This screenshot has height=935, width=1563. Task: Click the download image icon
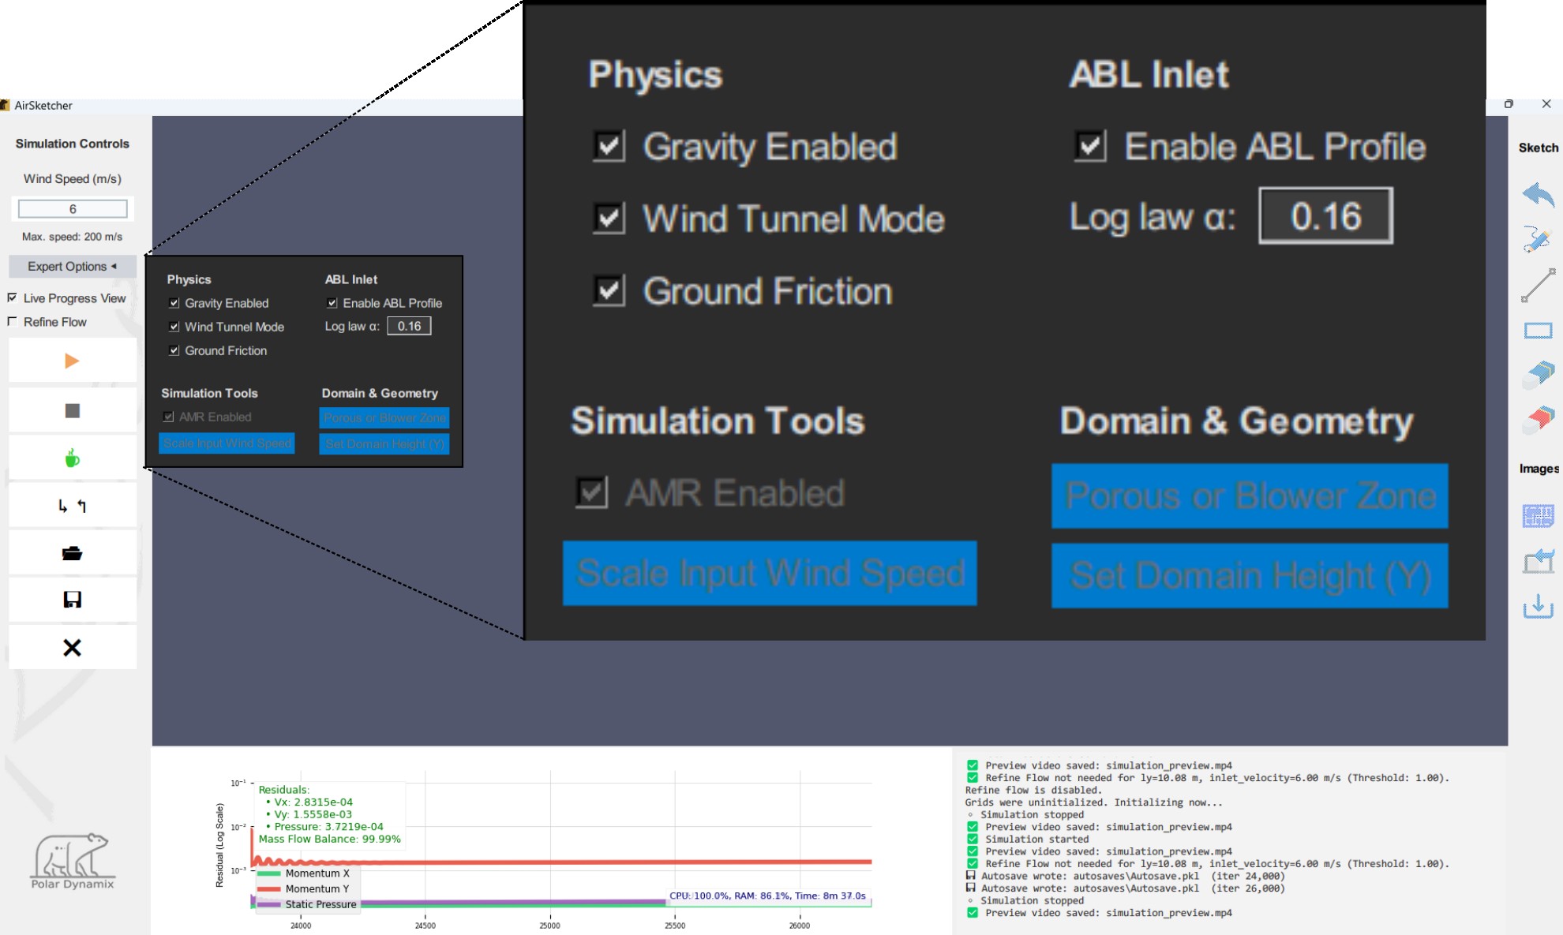1538,607
